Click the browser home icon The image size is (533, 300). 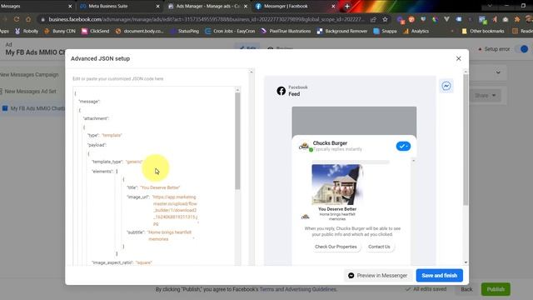tap(28, 19)
